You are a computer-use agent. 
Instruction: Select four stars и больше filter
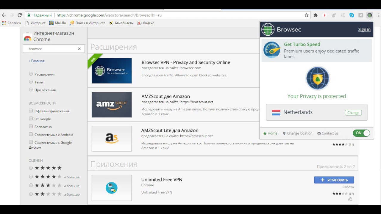click(x=31, y=177)
